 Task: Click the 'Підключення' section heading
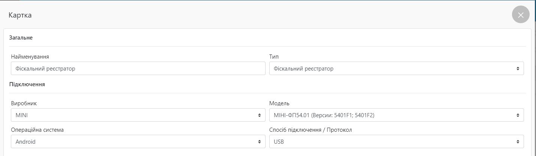tap(27, 84)
